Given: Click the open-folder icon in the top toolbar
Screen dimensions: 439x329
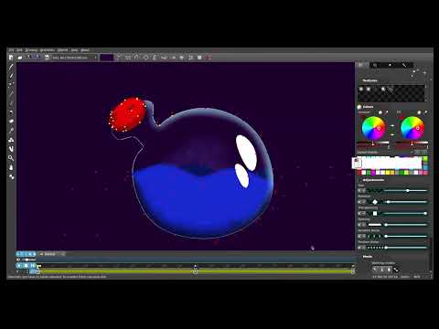Looking at the screenshot, I should [20, 57].
